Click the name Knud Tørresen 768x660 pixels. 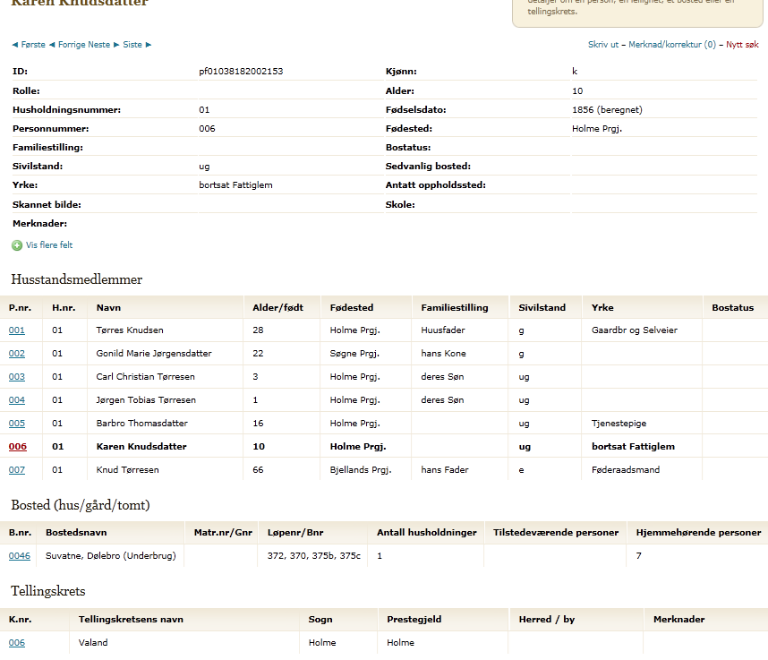tap(127, 470)
